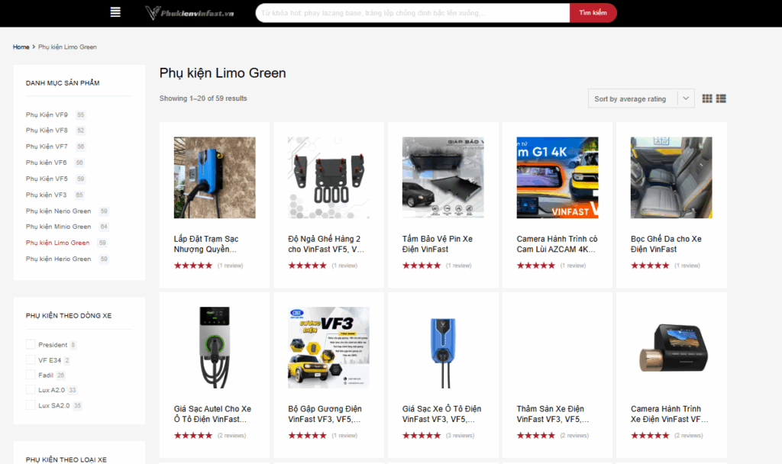Screen dimensions: 782x464
Task: Open Độ Ngả Ghế Hàng 2 product image
Action: [x=328, y=177]
